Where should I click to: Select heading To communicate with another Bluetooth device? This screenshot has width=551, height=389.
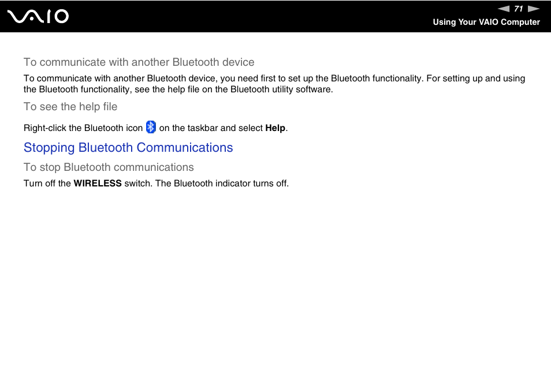pos(139,62)
